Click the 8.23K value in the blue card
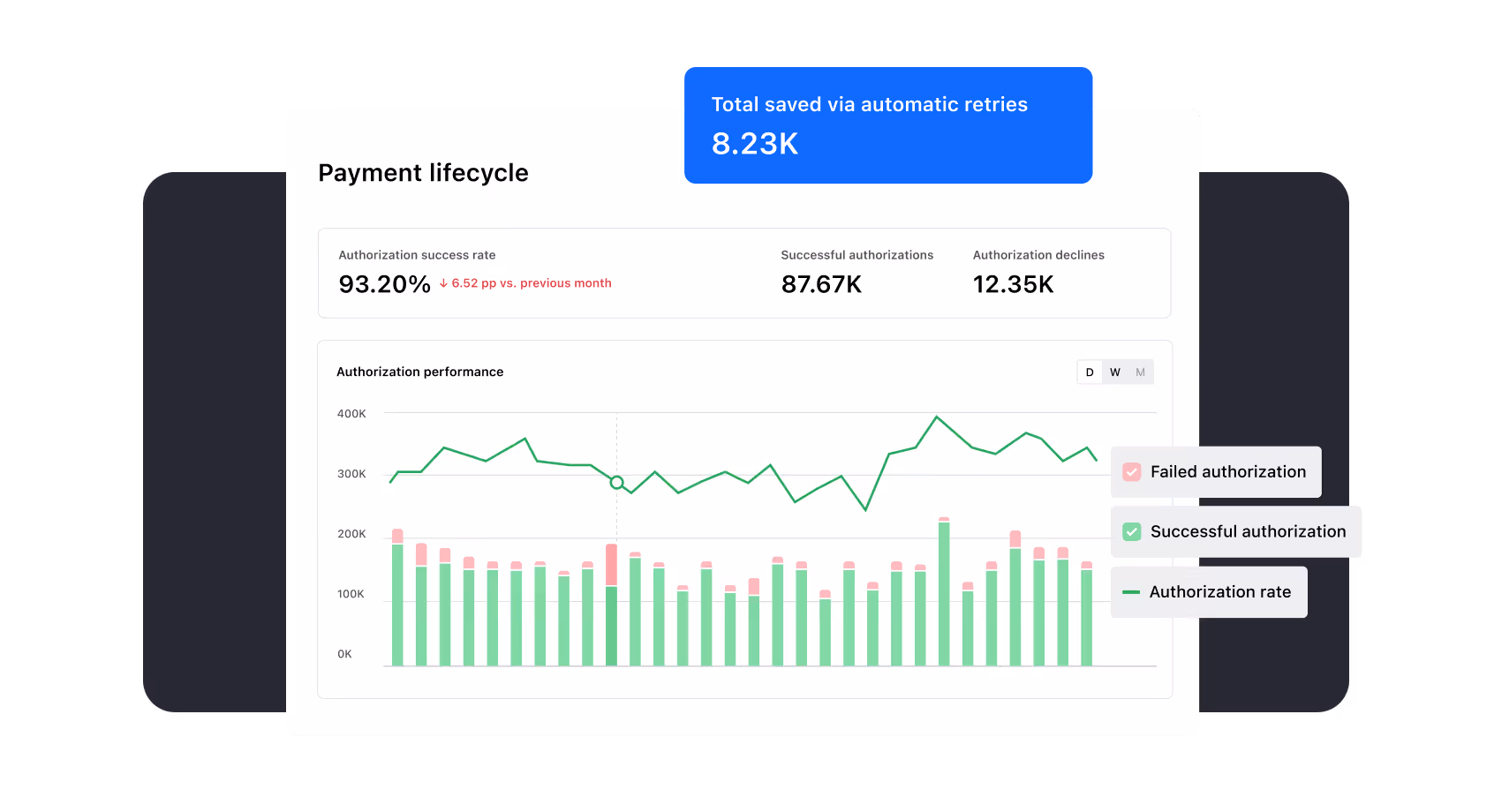The height and width of the screenshot is (812, 1494). [755, 144]
